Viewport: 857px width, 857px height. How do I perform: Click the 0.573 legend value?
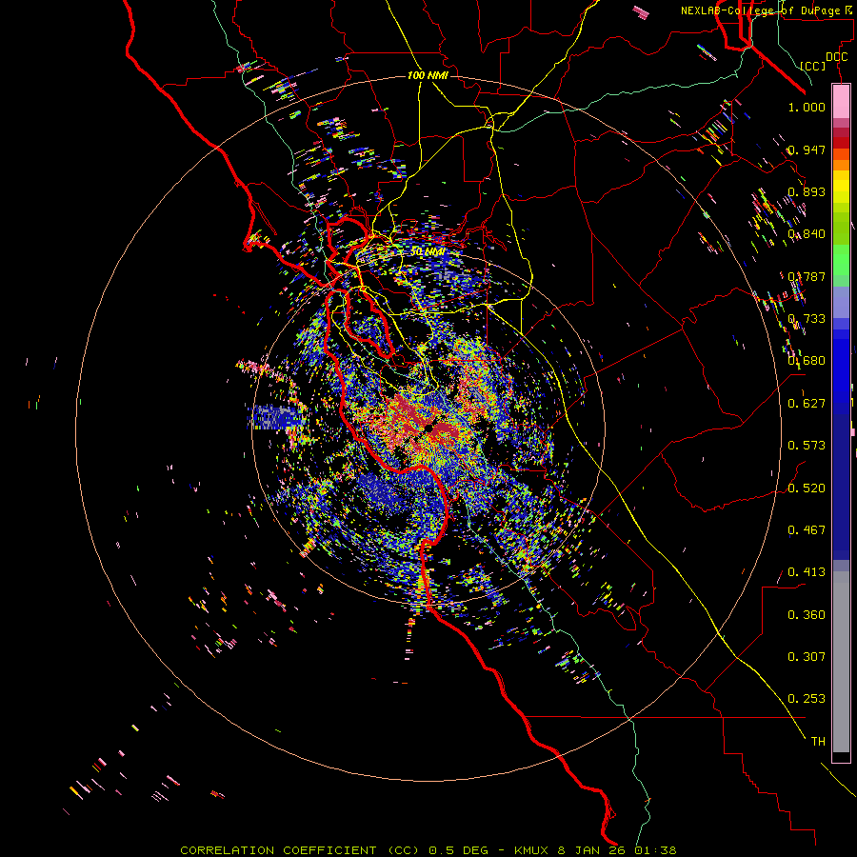[807, 446]
